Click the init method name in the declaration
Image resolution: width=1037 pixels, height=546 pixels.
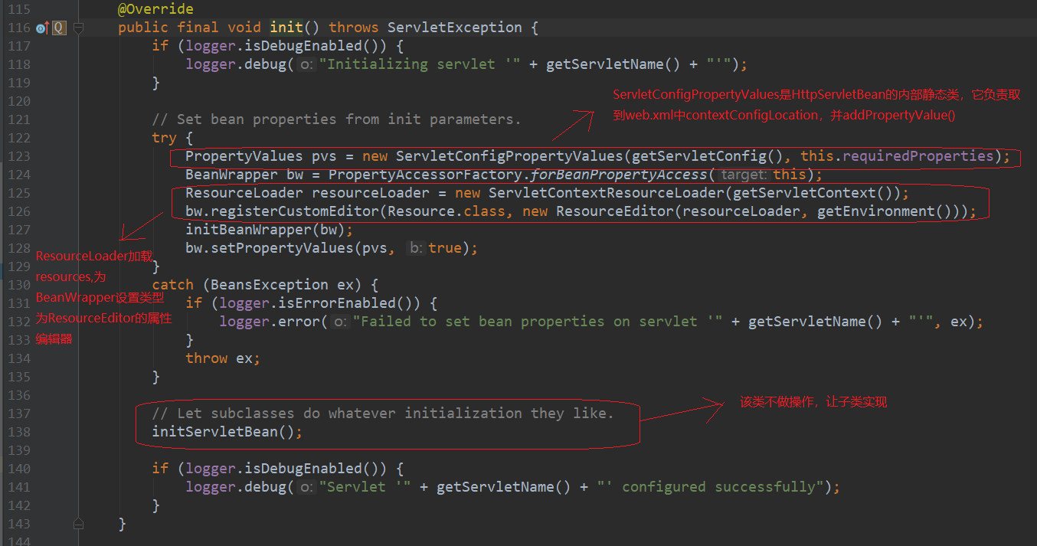point(286,28)
